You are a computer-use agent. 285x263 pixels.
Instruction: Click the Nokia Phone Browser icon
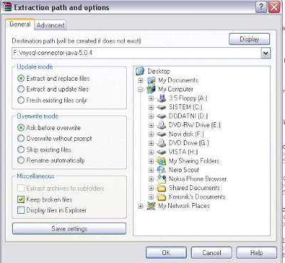point(162,179)
